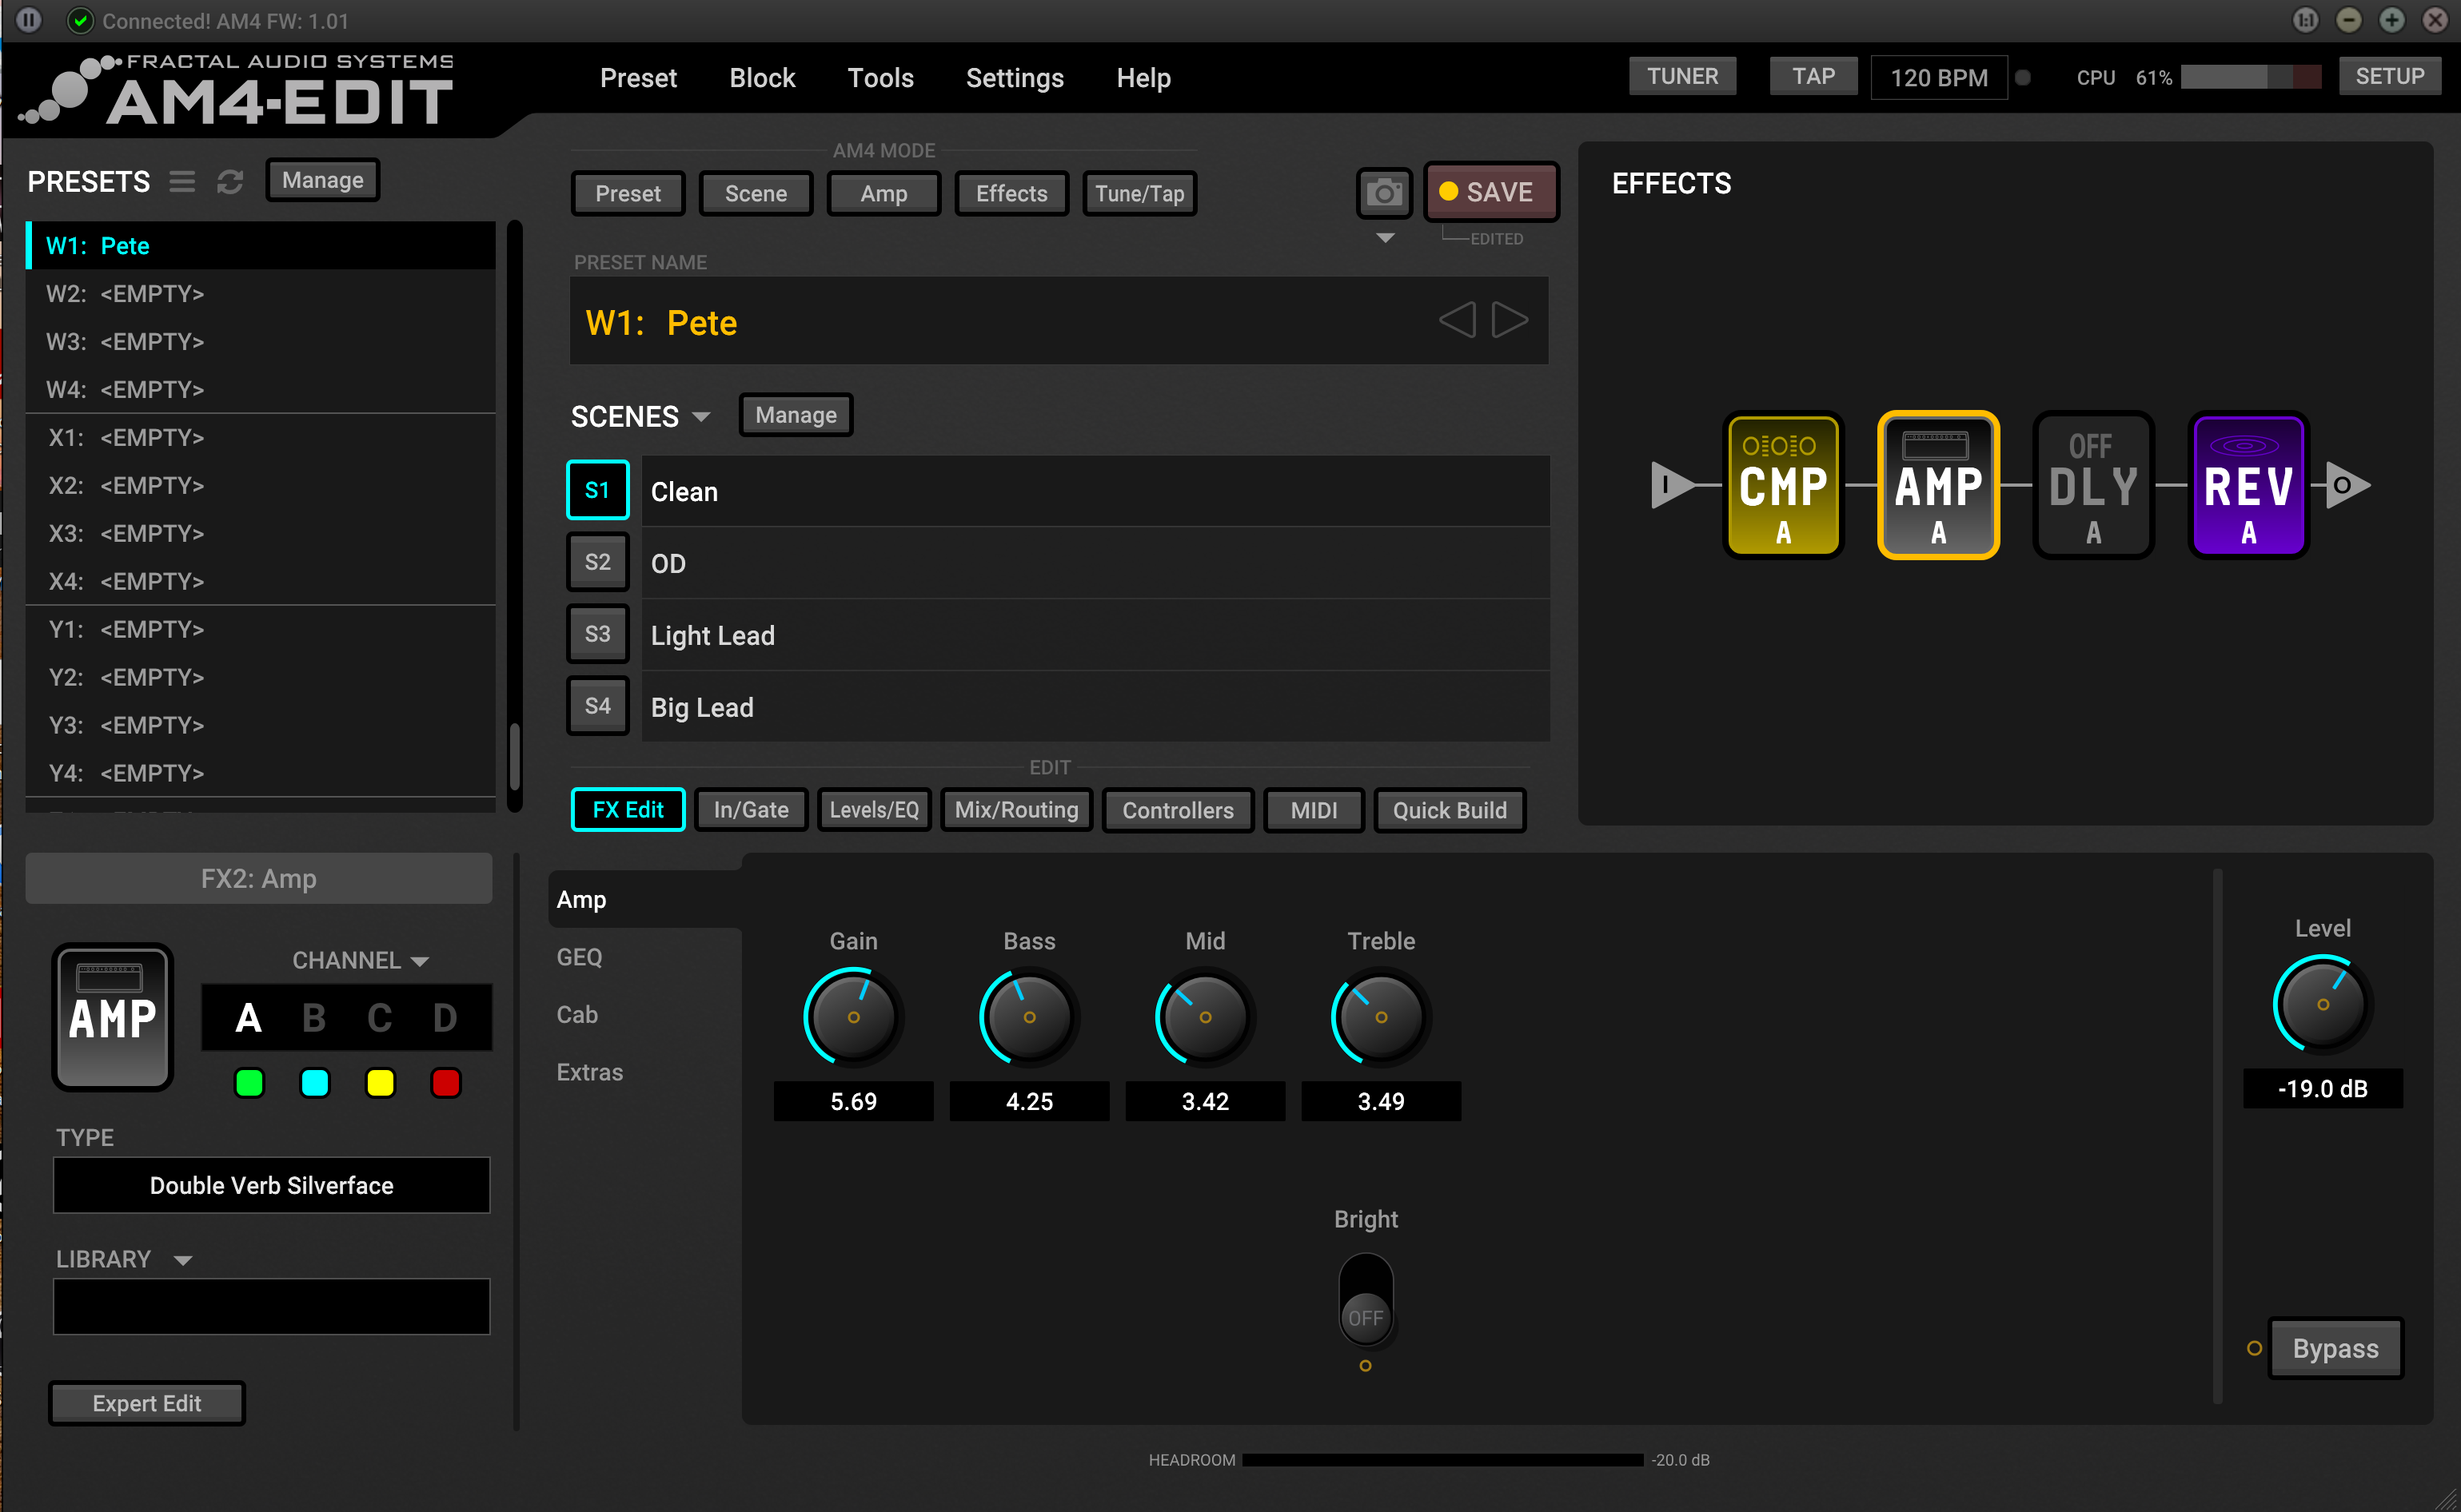Switch to amp channel B
Viewport: 2461px width, 1512px height.
(x=314, y=1018)
